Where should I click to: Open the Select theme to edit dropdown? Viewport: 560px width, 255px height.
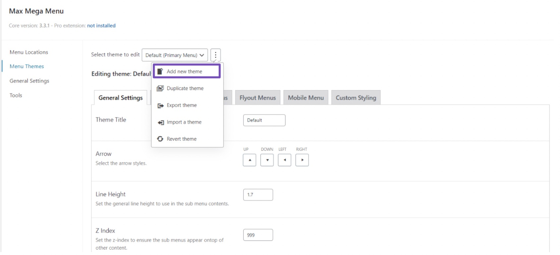[x=175, y=55]
